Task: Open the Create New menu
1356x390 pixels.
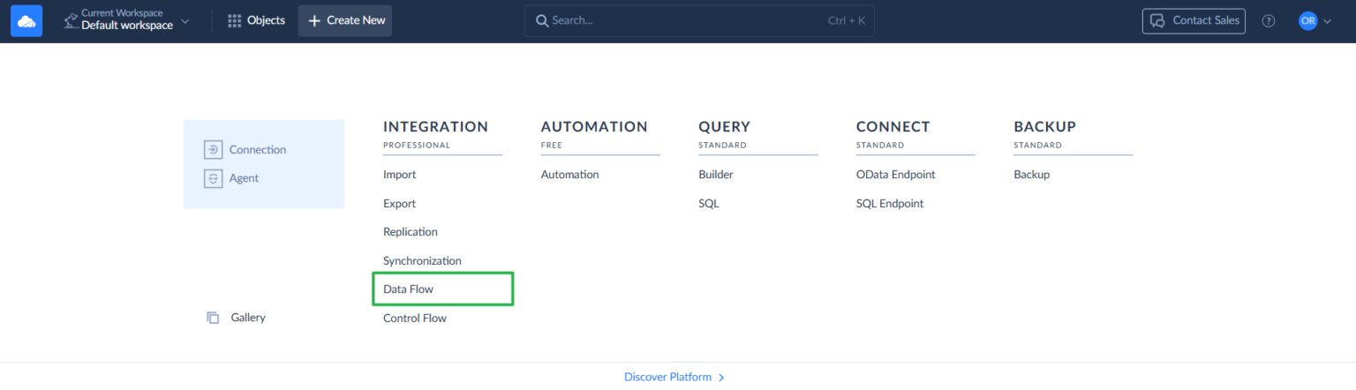Action: (345, 21)
